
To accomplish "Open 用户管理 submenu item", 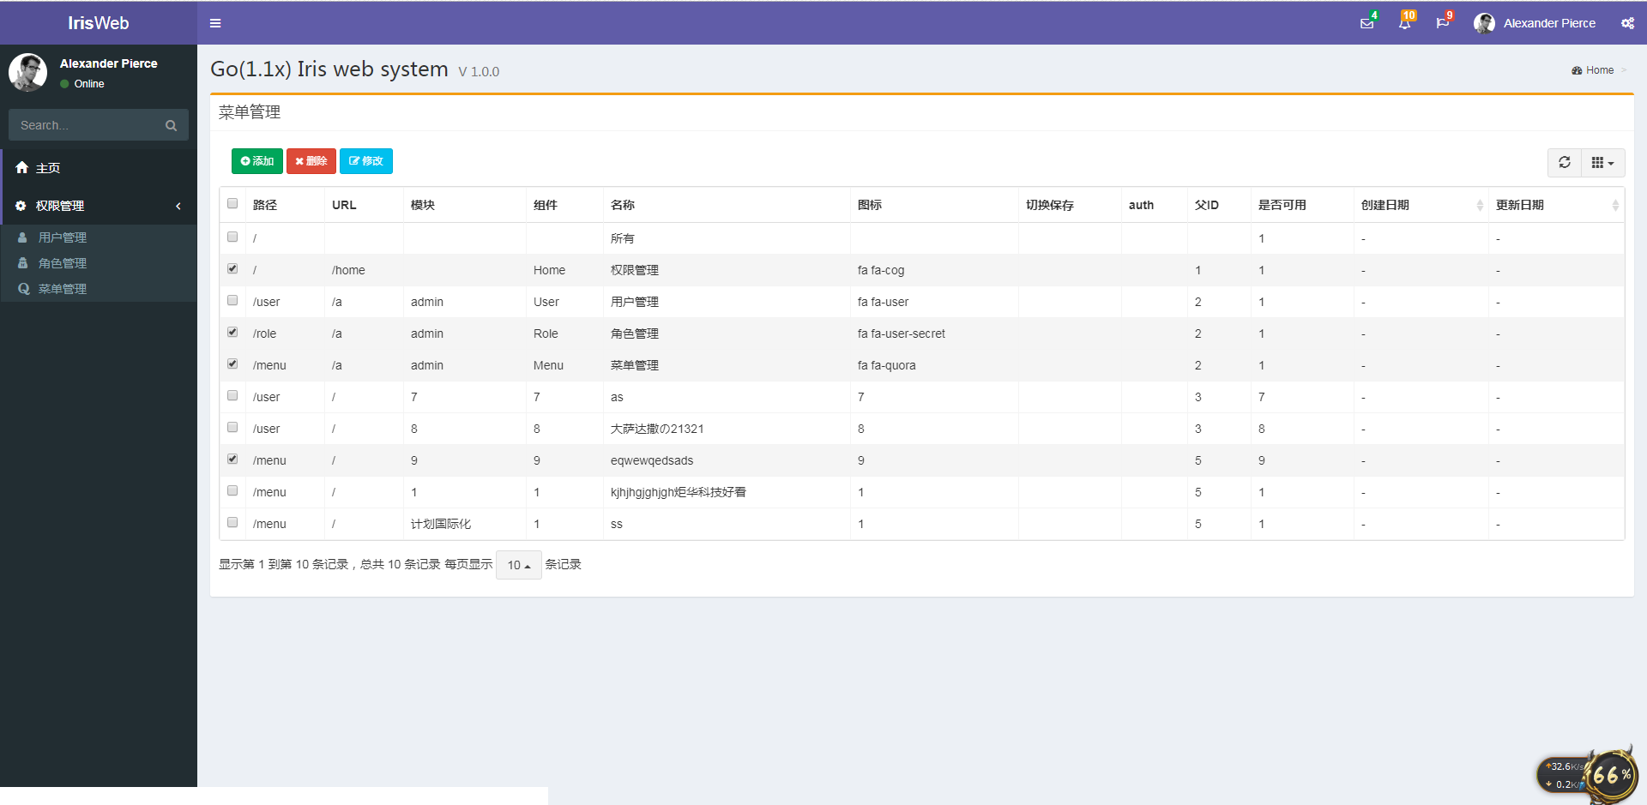I will (x=99, y=237).
